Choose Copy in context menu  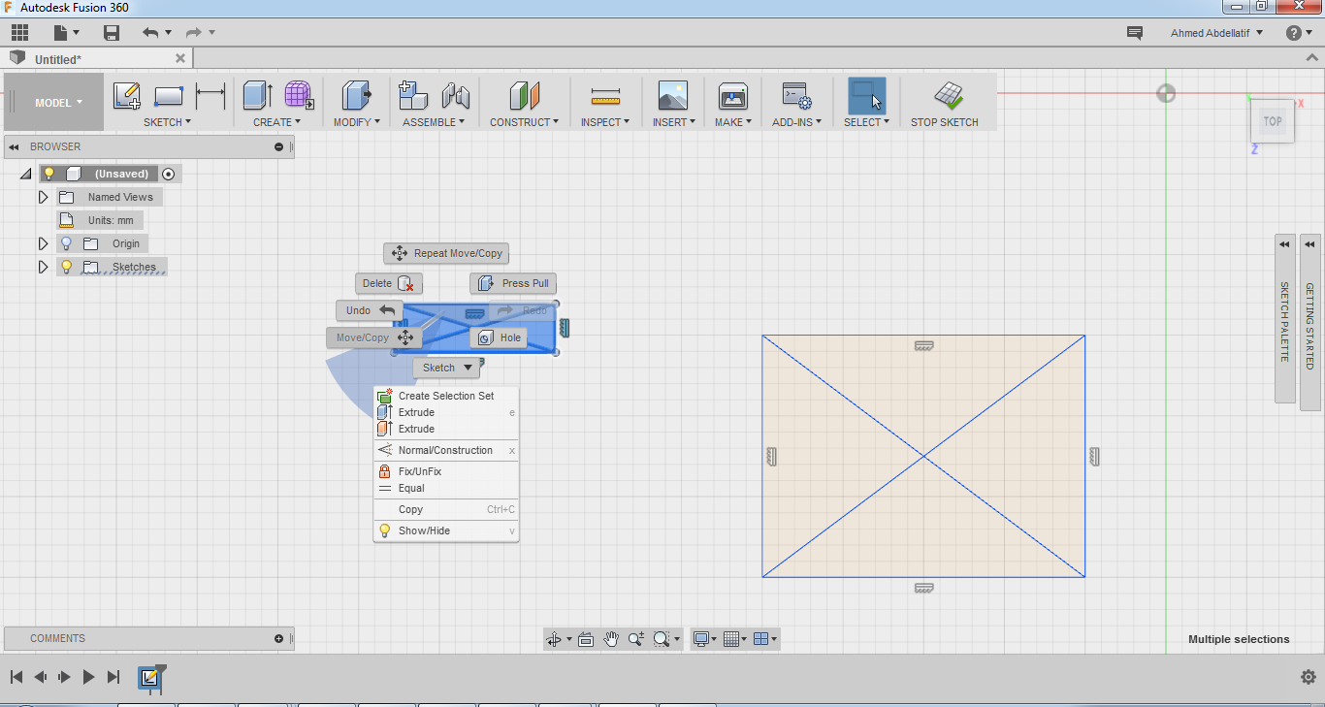(x=446, y=509)
